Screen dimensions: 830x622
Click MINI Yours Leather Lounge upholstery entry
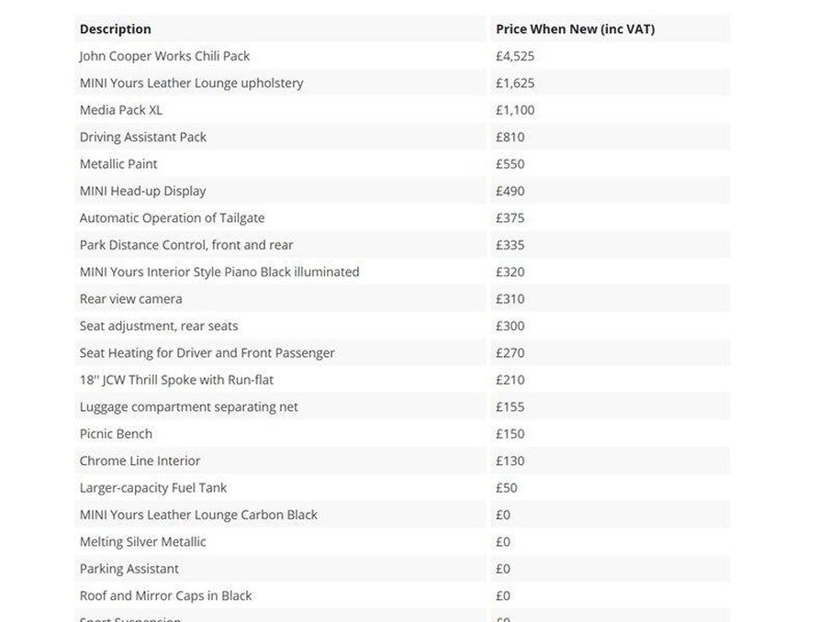tap(191, 83)
